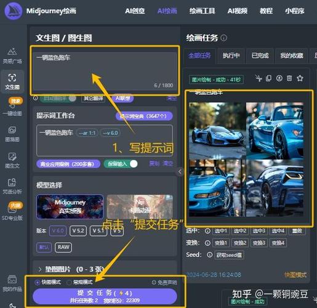The width and height of the screenshot is (317, 308).
Task: Open the 提示词宝典 (3647个) button
Action: click(x=144, y=116)
